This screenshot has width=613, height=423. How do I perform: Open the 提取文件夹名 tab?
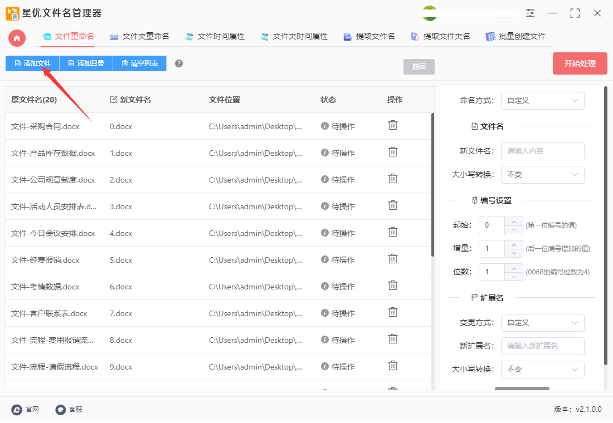click(x=440, y=36)
